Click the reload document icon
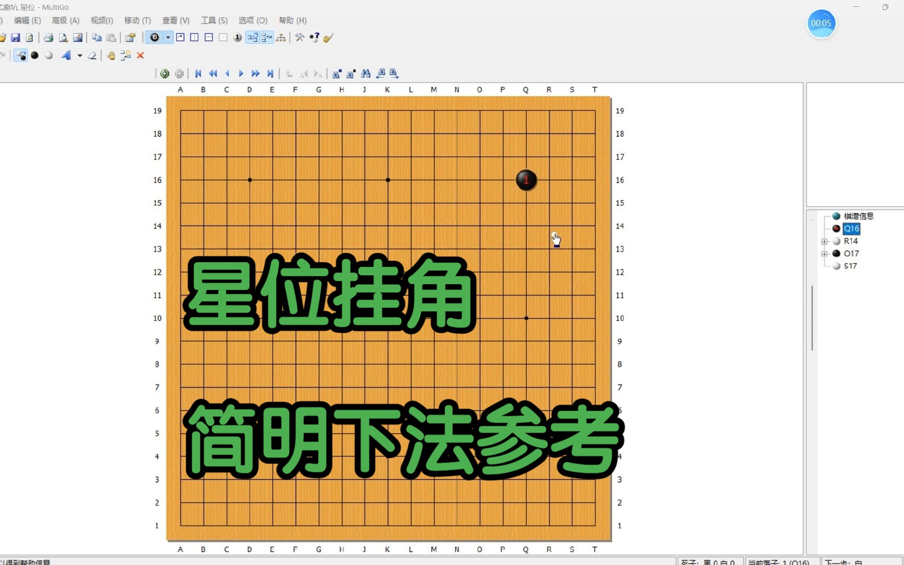 30,38
